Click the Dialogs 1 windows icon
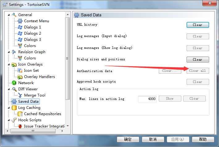219x147 pixels. click(x=20, y=27)
